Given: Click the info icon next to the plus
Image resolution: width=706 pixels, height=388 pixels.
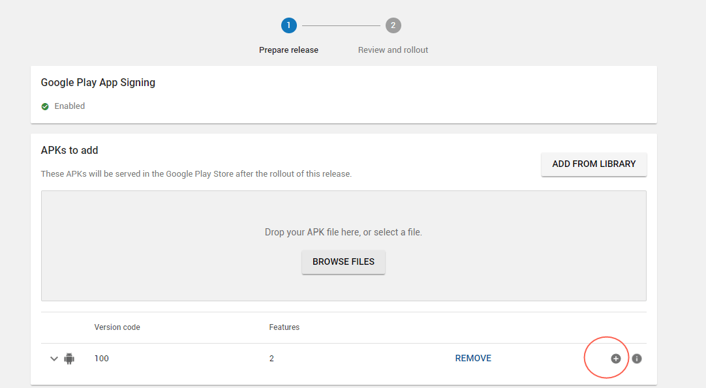Looking at the screenshot, I should [x=637, y=359].
